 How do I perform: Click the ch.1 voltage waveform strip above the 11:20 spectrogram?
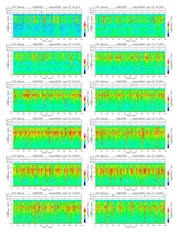pos(47,197)
